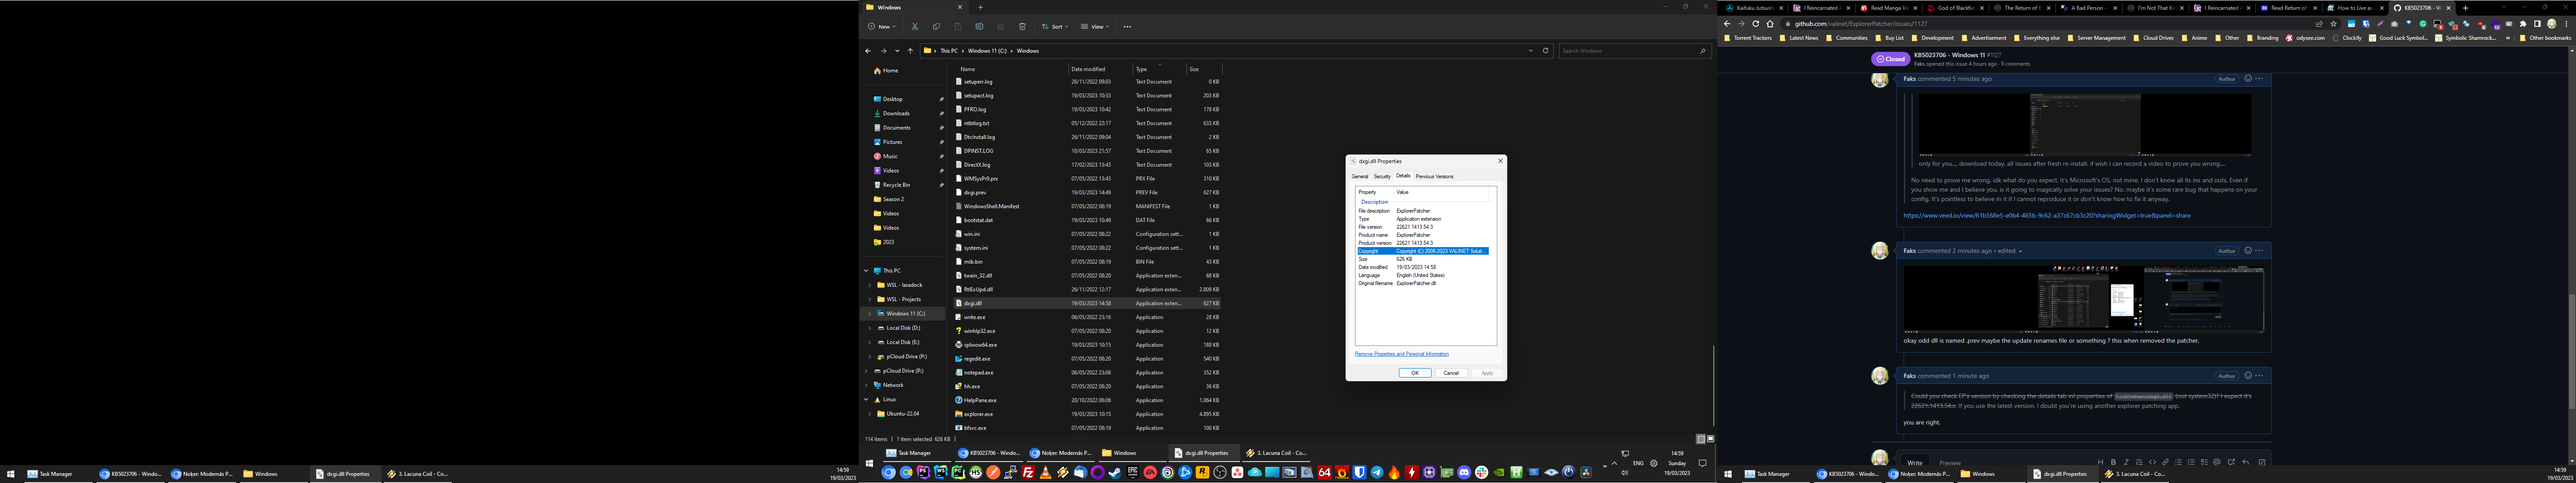Launch VLC from middle taskbar
The image size is (2576, 483).
pos(1046,473)
